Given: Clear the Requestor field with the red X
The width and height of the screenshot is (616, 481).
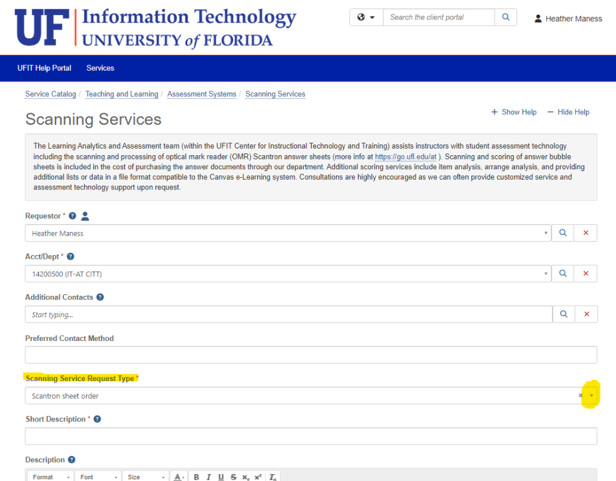Looking at the screenshot, I should click(586, 233).
